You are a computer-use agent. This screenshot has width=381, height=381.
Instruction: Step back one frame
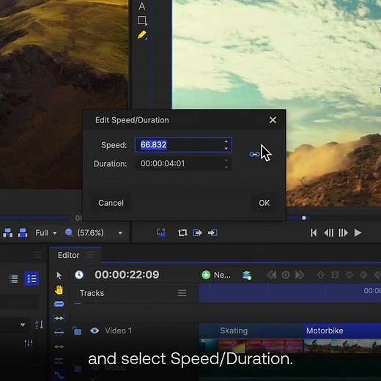[x=328, y=233]
